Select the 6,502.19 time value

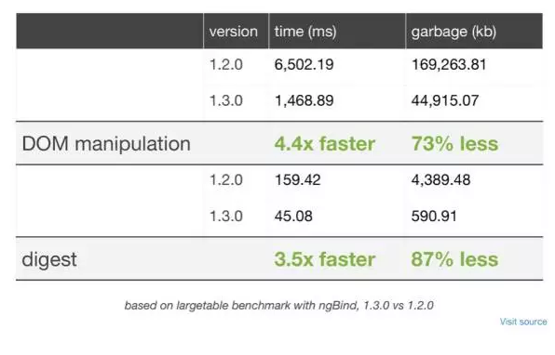pos(305,65)
